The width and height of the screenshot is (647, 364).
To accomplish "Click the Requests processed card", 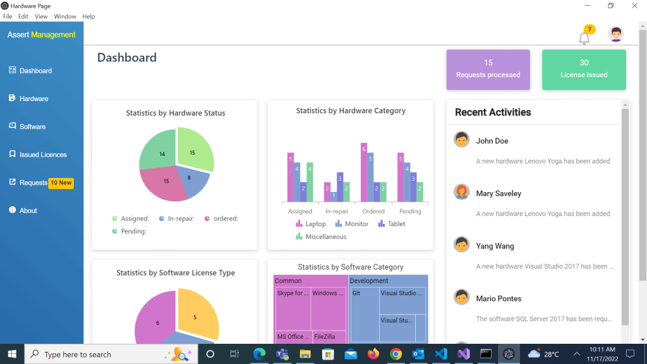I will (x=488, y=70).
